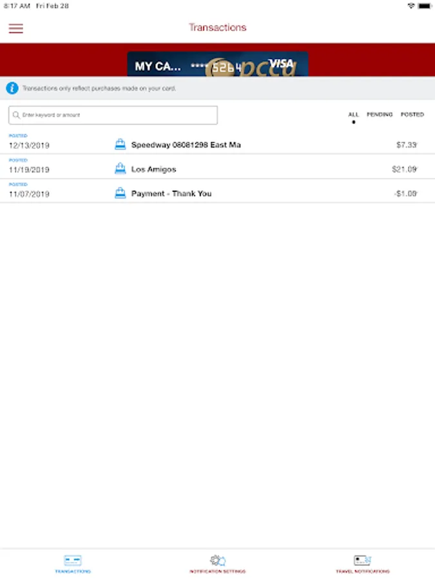Tap the Transactions page title
Screen dimensions: 435x580
[218, 27]
